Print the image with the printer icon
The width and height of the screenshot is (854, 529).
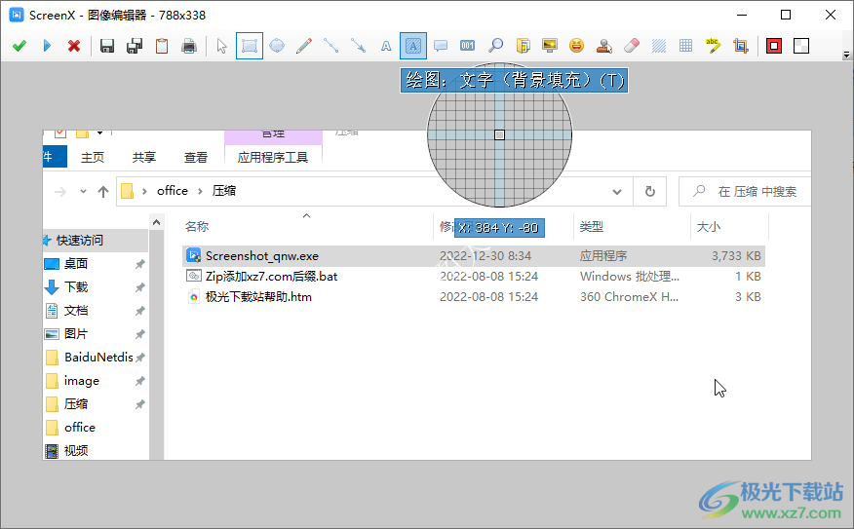(x=189, y=46)
